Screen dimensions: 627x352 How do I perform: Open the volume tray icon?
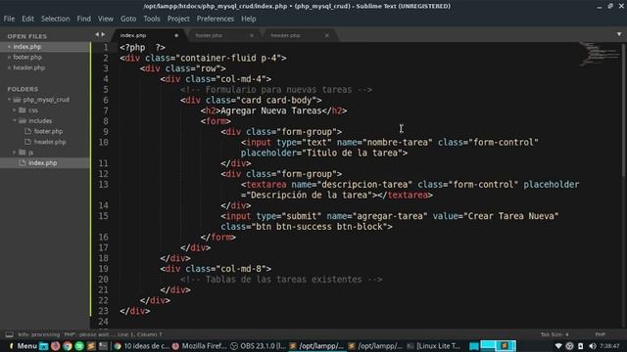click(593, 346)
